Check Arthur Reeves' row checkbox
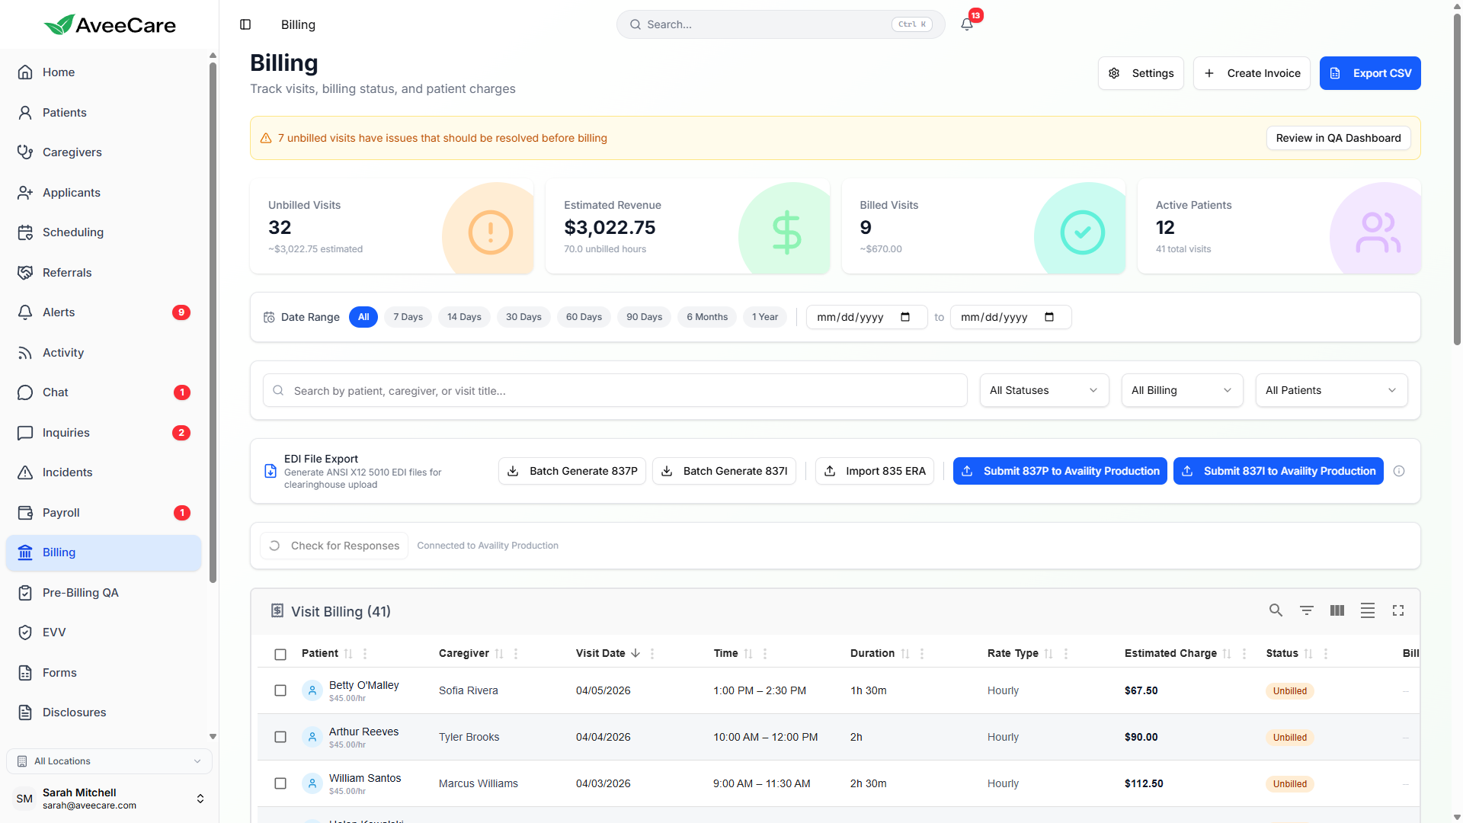 click(280, 737)
